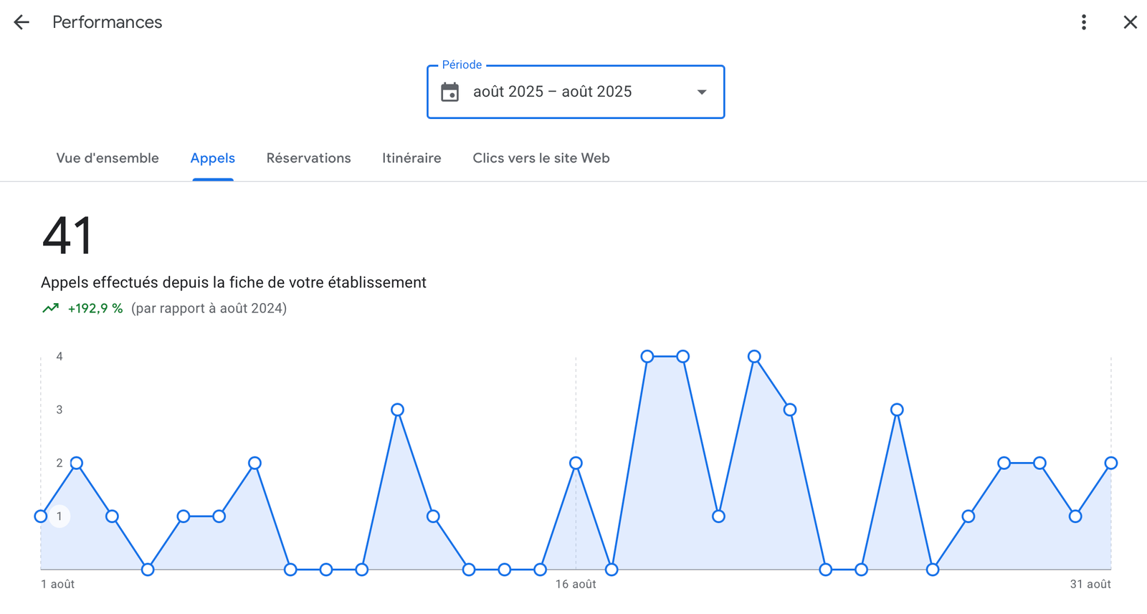Select the Appels tab
The width and height of the screenshot is (1147, 614).
click(x=212, y=158)
